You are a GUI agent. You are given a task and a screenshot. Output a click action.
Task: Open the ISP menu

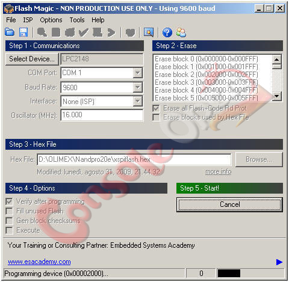point(28,20)
